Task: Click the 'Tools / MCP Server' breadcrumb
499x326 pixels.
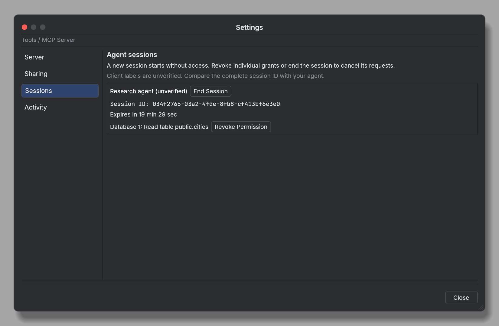Action: (48, 40)
